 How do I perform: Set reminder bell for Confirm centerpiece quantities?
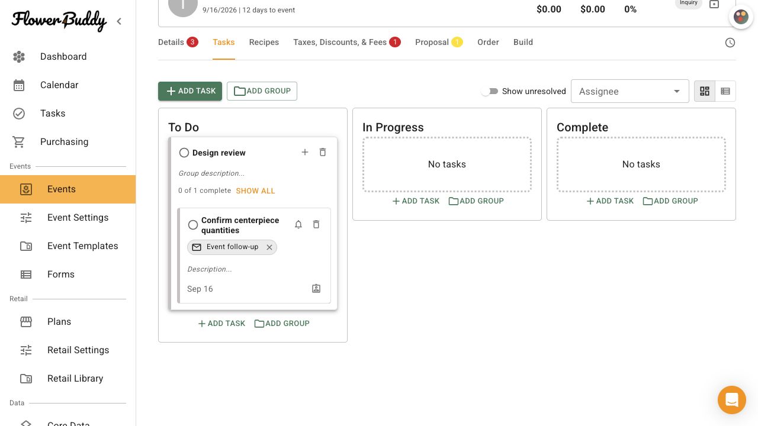(298, 224)
